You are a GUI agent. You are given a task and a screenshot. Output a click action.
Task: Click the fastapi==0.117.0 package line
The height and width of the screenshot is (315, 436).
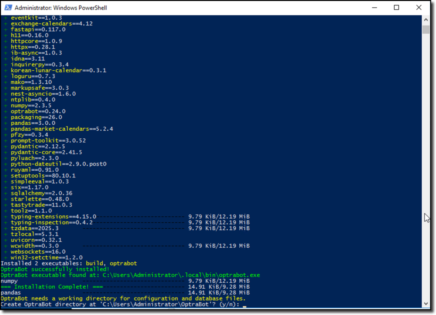tap(38, 29)
